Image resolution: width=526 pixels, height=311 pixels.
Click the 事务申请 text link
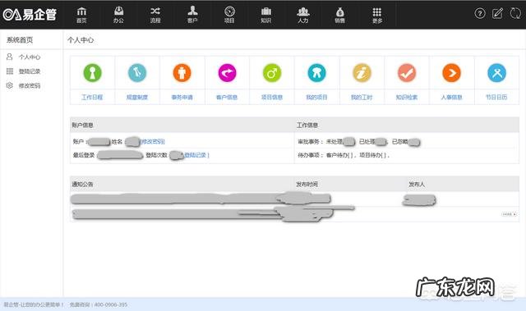click(x=182, y=97)
